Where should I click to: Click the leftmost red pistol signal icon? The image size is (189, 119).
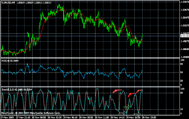117,91
